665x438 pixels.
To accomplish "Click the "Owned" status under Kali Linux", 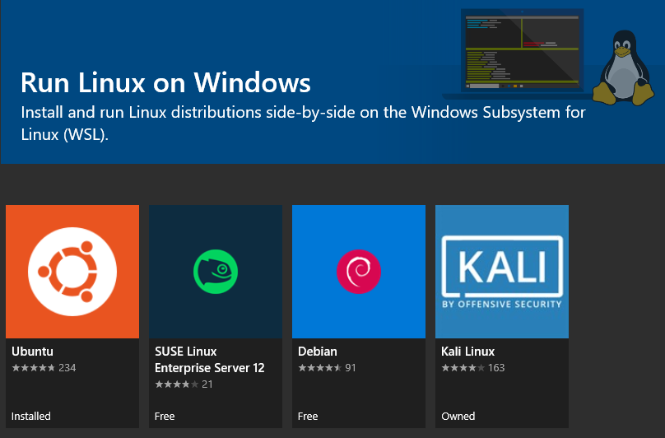I will pos(458,417).
